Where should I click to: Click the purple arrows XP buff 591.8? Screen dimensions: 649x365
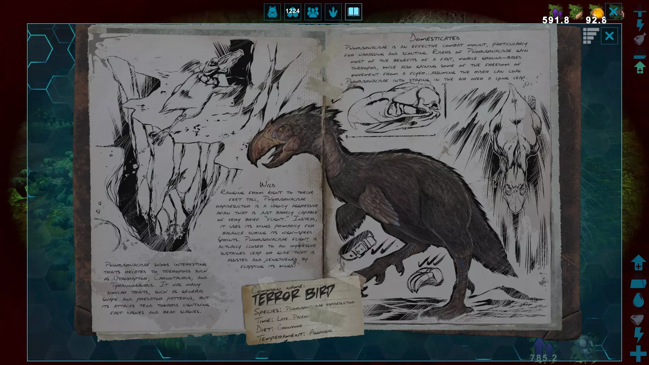pyautogui.click(x=556, y=14)
